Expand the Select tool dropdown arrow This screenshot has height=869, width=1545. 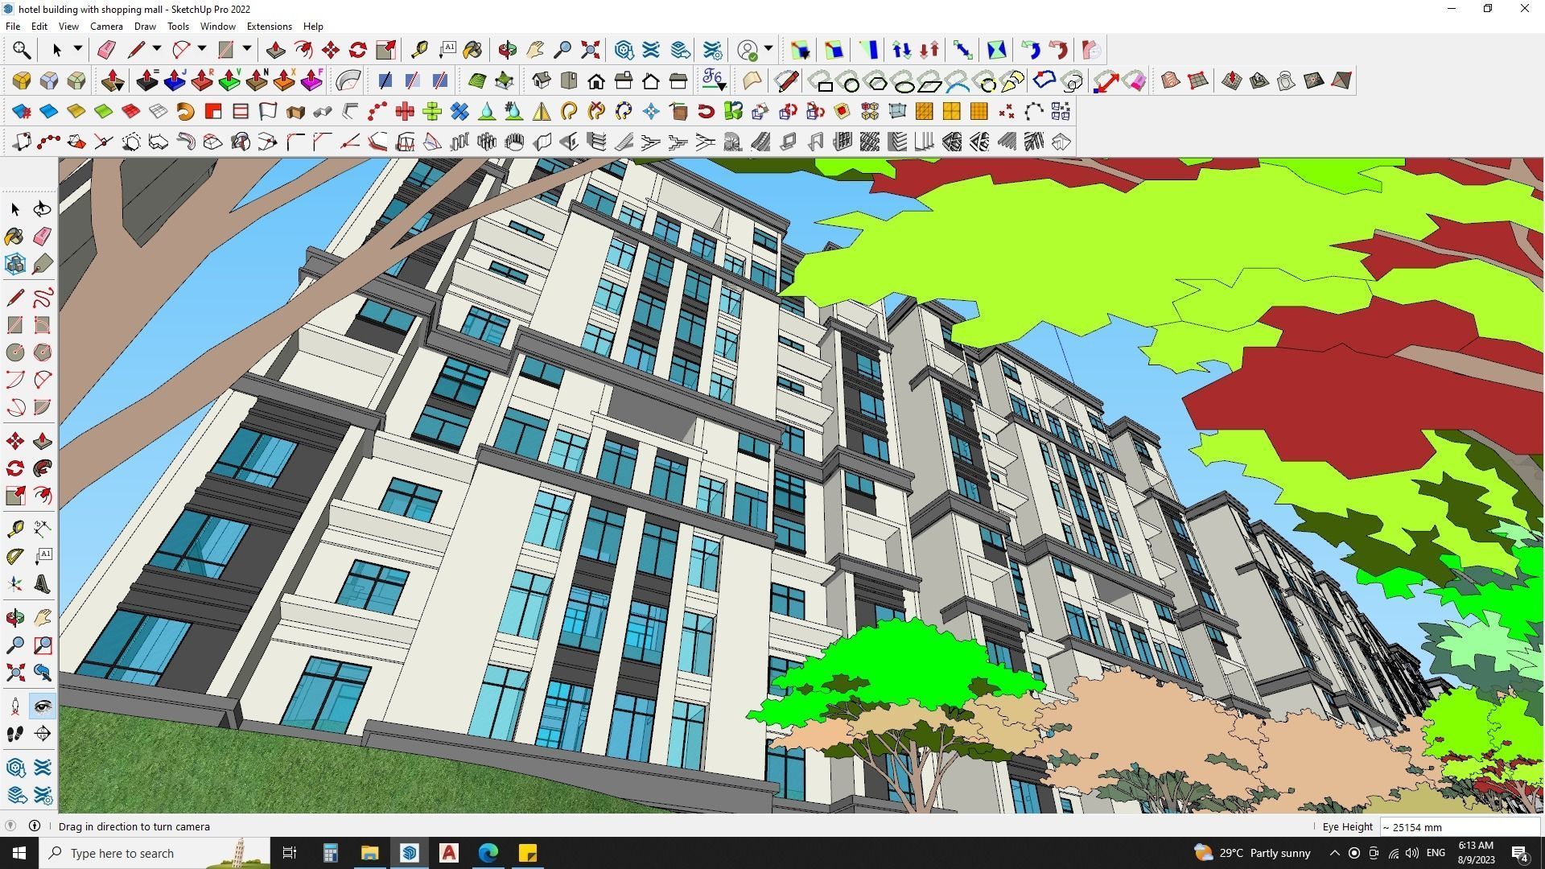coord(78,49)
